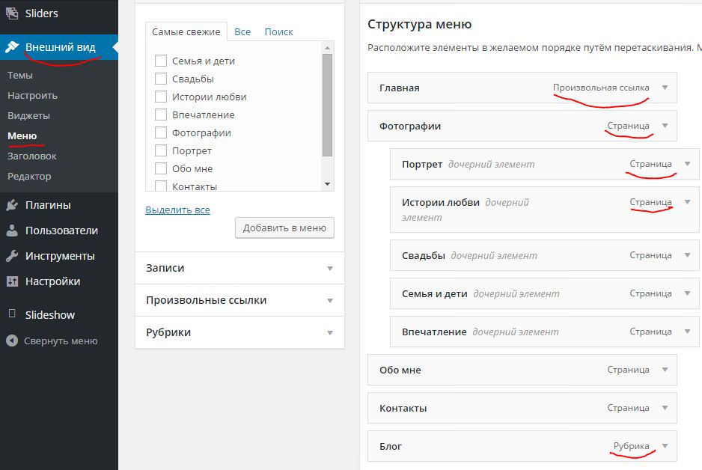Open the Настроить submenu item
Viewport: 702px width, 470px height.
click(x=32, y=95)
